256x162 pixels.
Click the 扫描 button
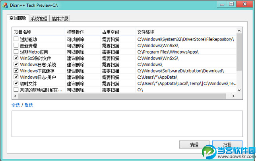pos(227,145)
